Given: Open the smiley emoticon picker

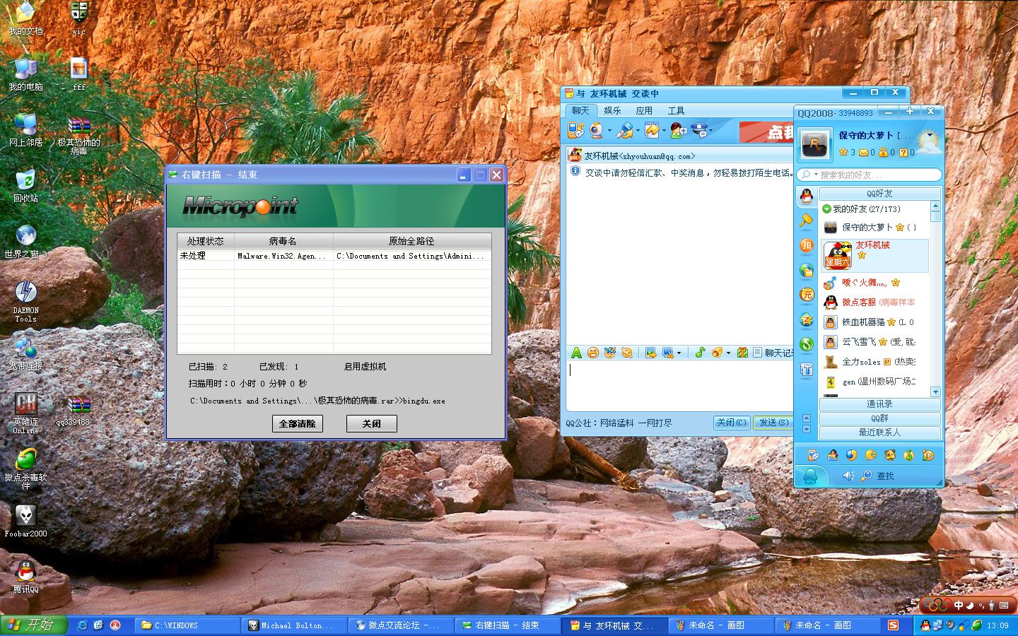Looking at the screenshot, I should click(593, 353).
